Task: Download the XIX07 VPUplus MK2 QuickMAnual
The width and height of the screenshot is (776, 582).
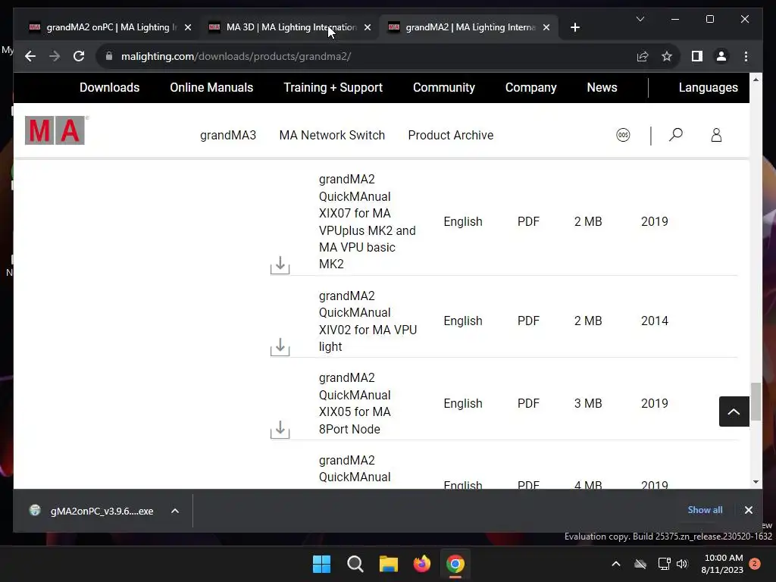Action: click(x=280, y=264)
